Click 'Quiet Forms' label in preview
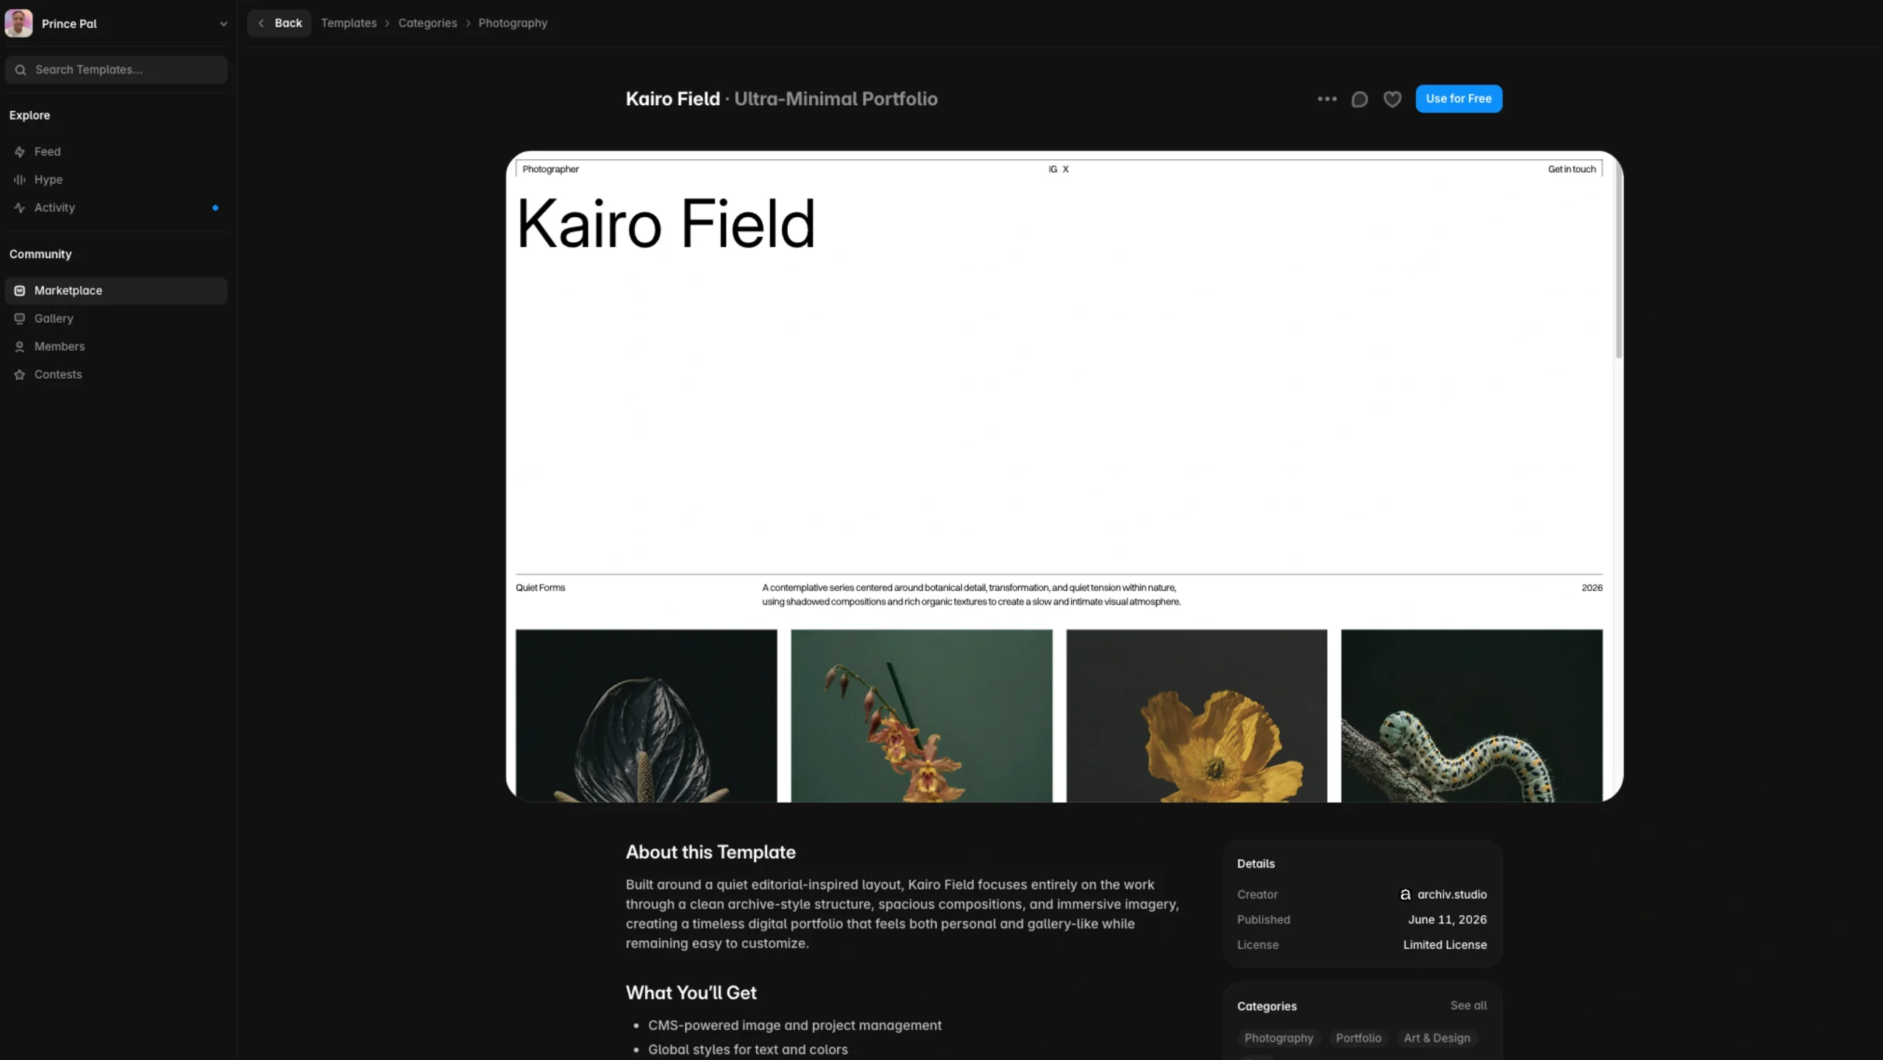1883x1060 pixels. 540,588
